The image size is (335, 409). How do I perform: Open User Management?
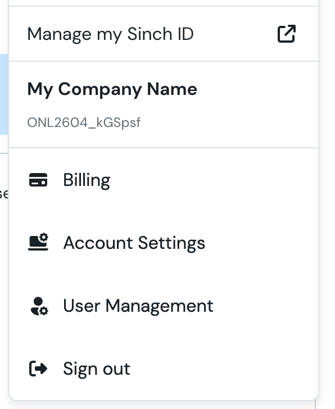pyautogui.click(x=164, y=306)
